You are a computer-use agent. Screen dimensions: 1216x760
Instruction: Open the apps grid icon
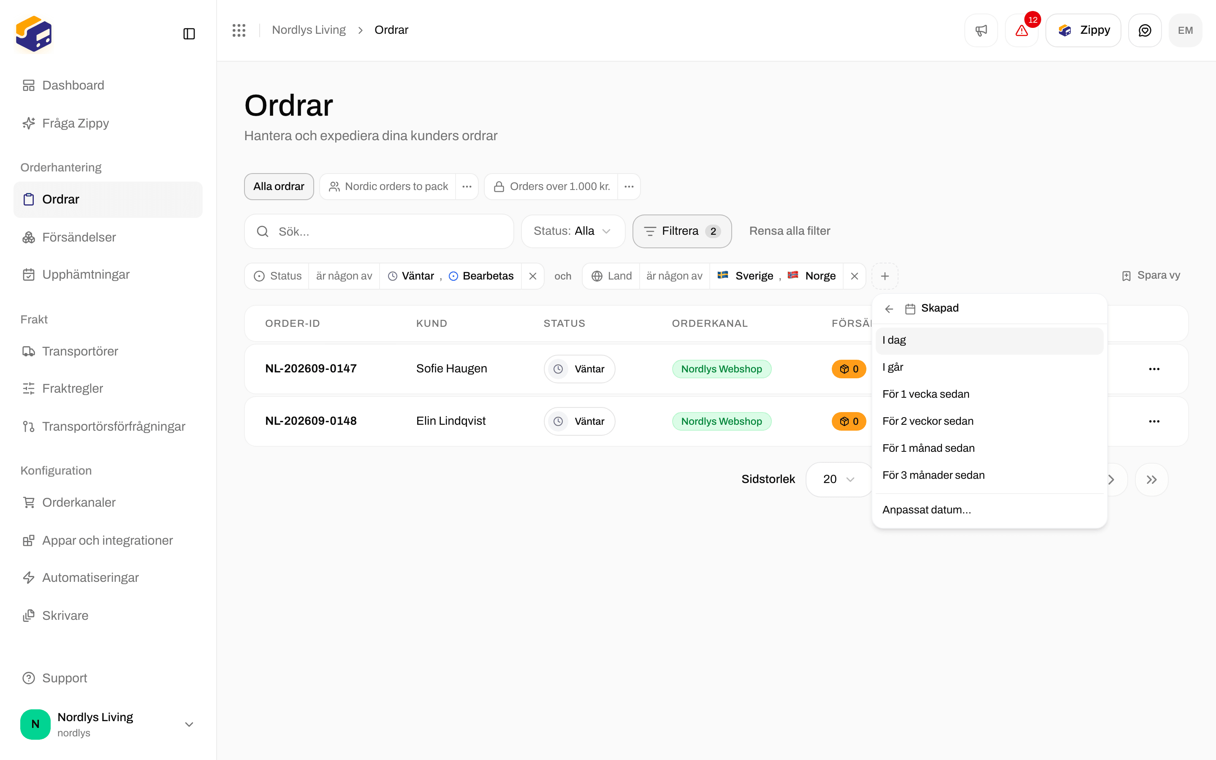point(239,30)
